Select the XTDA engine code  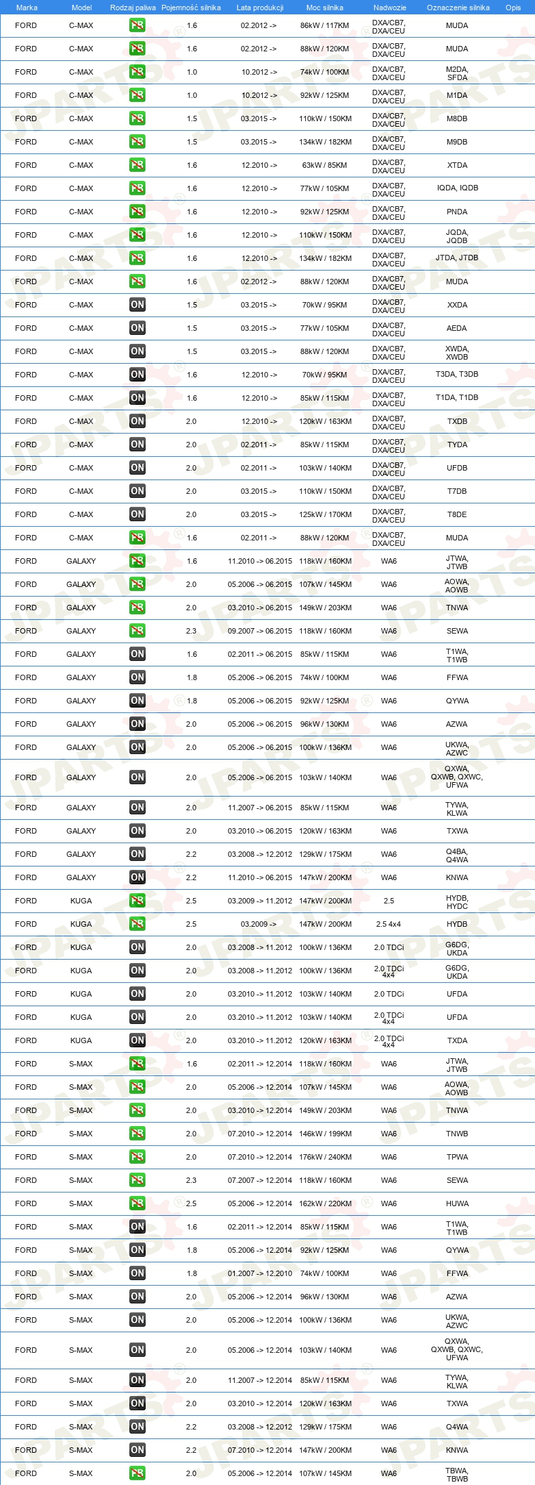tap(457, 165)
